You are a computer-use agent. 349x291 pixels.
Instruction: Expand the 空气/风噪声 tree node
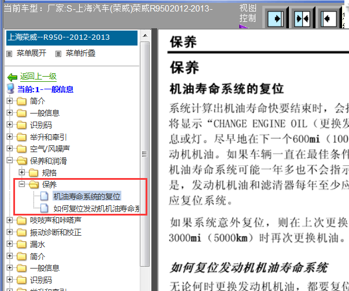point(10,148)
